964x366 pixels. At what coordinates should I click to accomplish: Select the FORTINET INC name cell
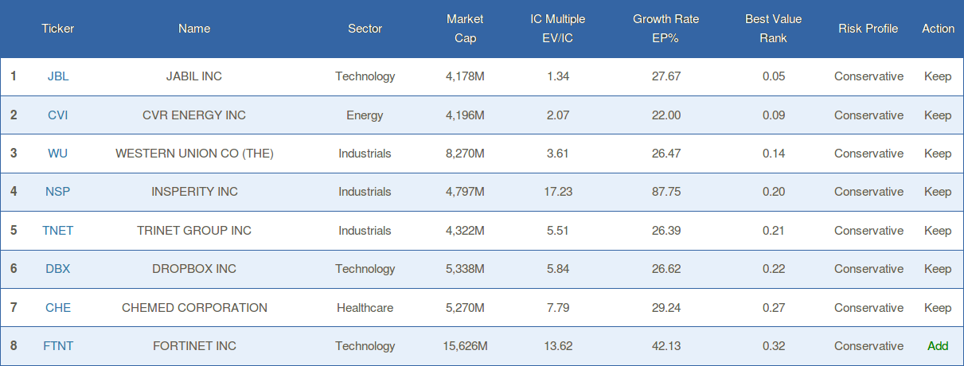click(194, 346)
